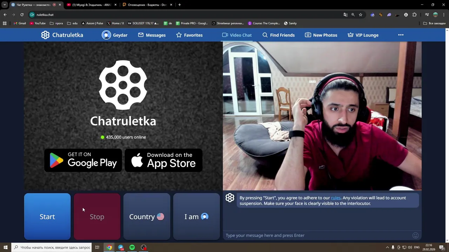
Task: Expand the 'edu' bookmarks folder
Action: click(x=72, y=23)
